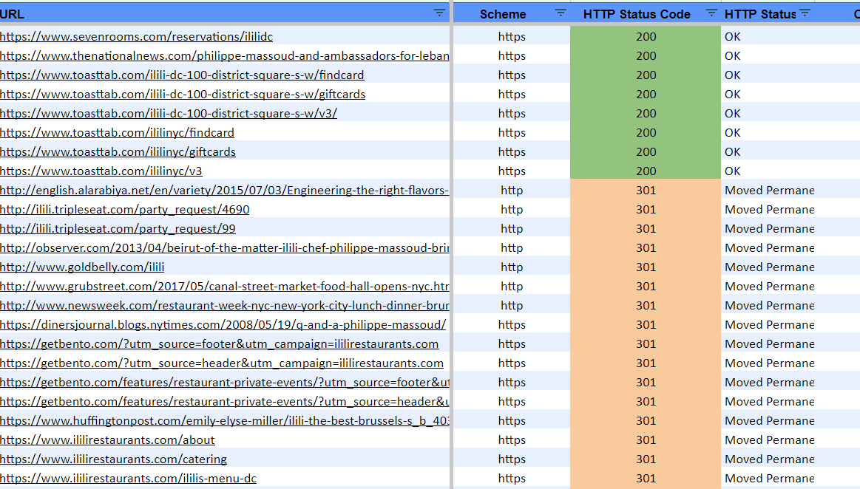This screenshot has width=860, height=489.
Task: Open getbento restaurant-private-events header link
Action: (x=225, y=401)
